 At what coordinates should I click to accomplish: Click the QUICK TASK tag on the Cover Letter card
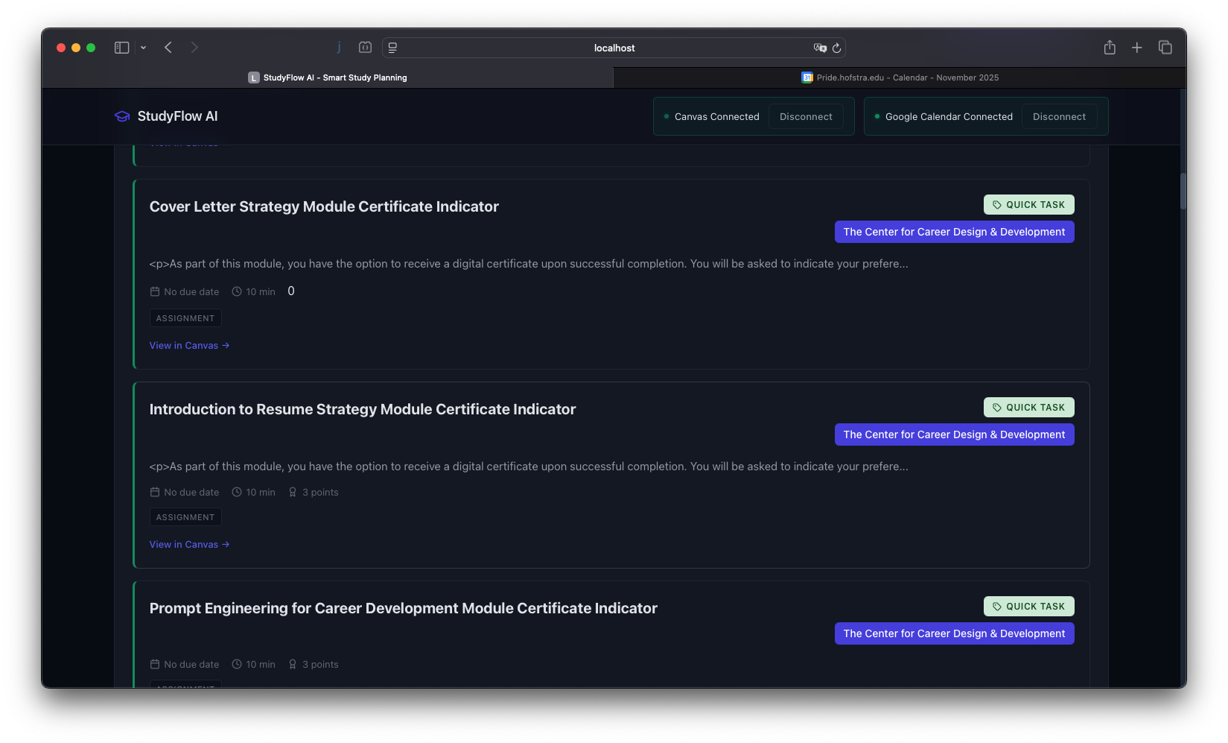tap(1028, 205)
